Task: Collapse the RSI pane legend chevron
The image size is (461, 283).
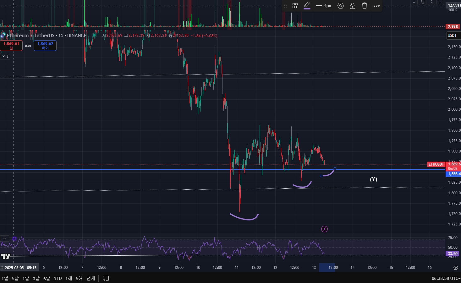Action: tap(4, 239)
